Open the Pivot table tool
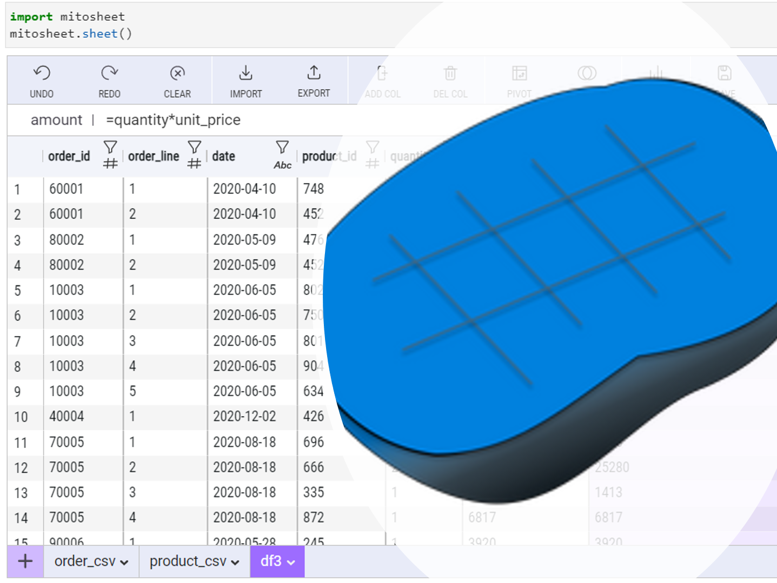777x583 pixels. (x=519, y=73)
